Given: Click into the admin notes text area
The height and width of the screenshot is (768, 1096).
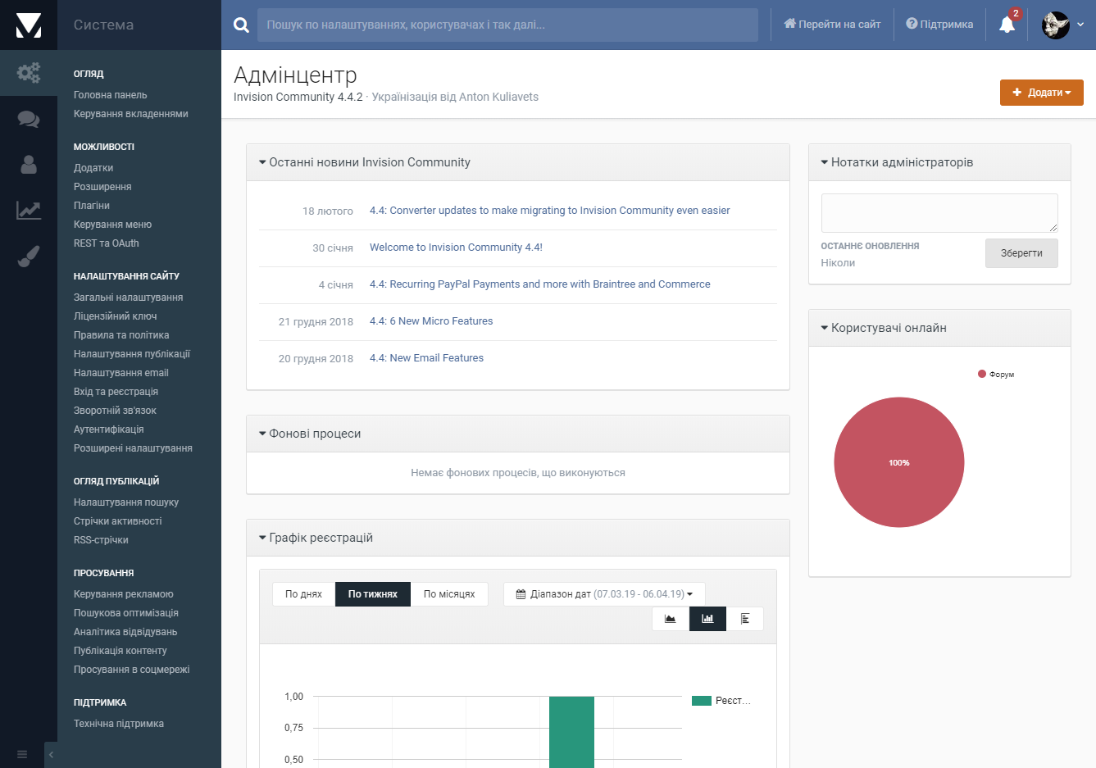Looking at the screenshot, I should point(939,213).
